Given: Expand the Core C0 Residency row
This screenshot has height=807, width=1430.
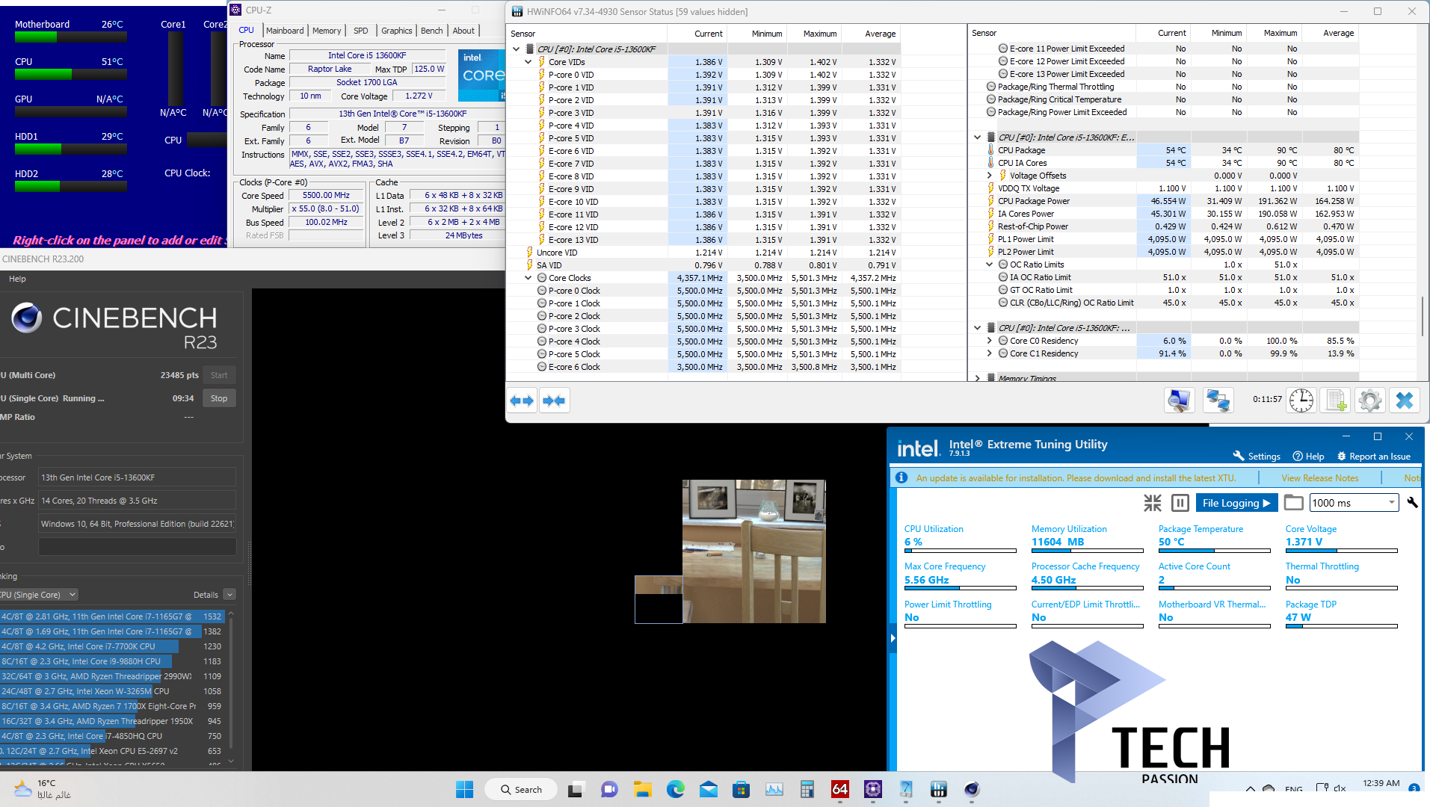Looking at the screenshot, I should [x=990, y=341].
